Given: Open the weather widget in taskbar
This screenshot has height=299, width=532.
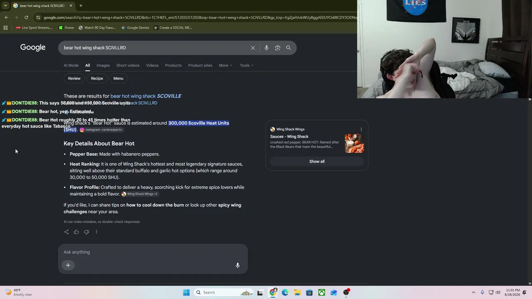Looking at the screenshot, I should pyautogui.click(x=19, y=292).
